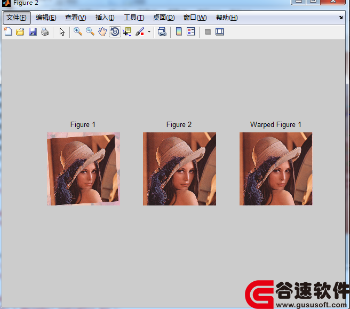Select the Brush data tool
Image resolution: width=350 pixels, height=309 pixels.
140,31
